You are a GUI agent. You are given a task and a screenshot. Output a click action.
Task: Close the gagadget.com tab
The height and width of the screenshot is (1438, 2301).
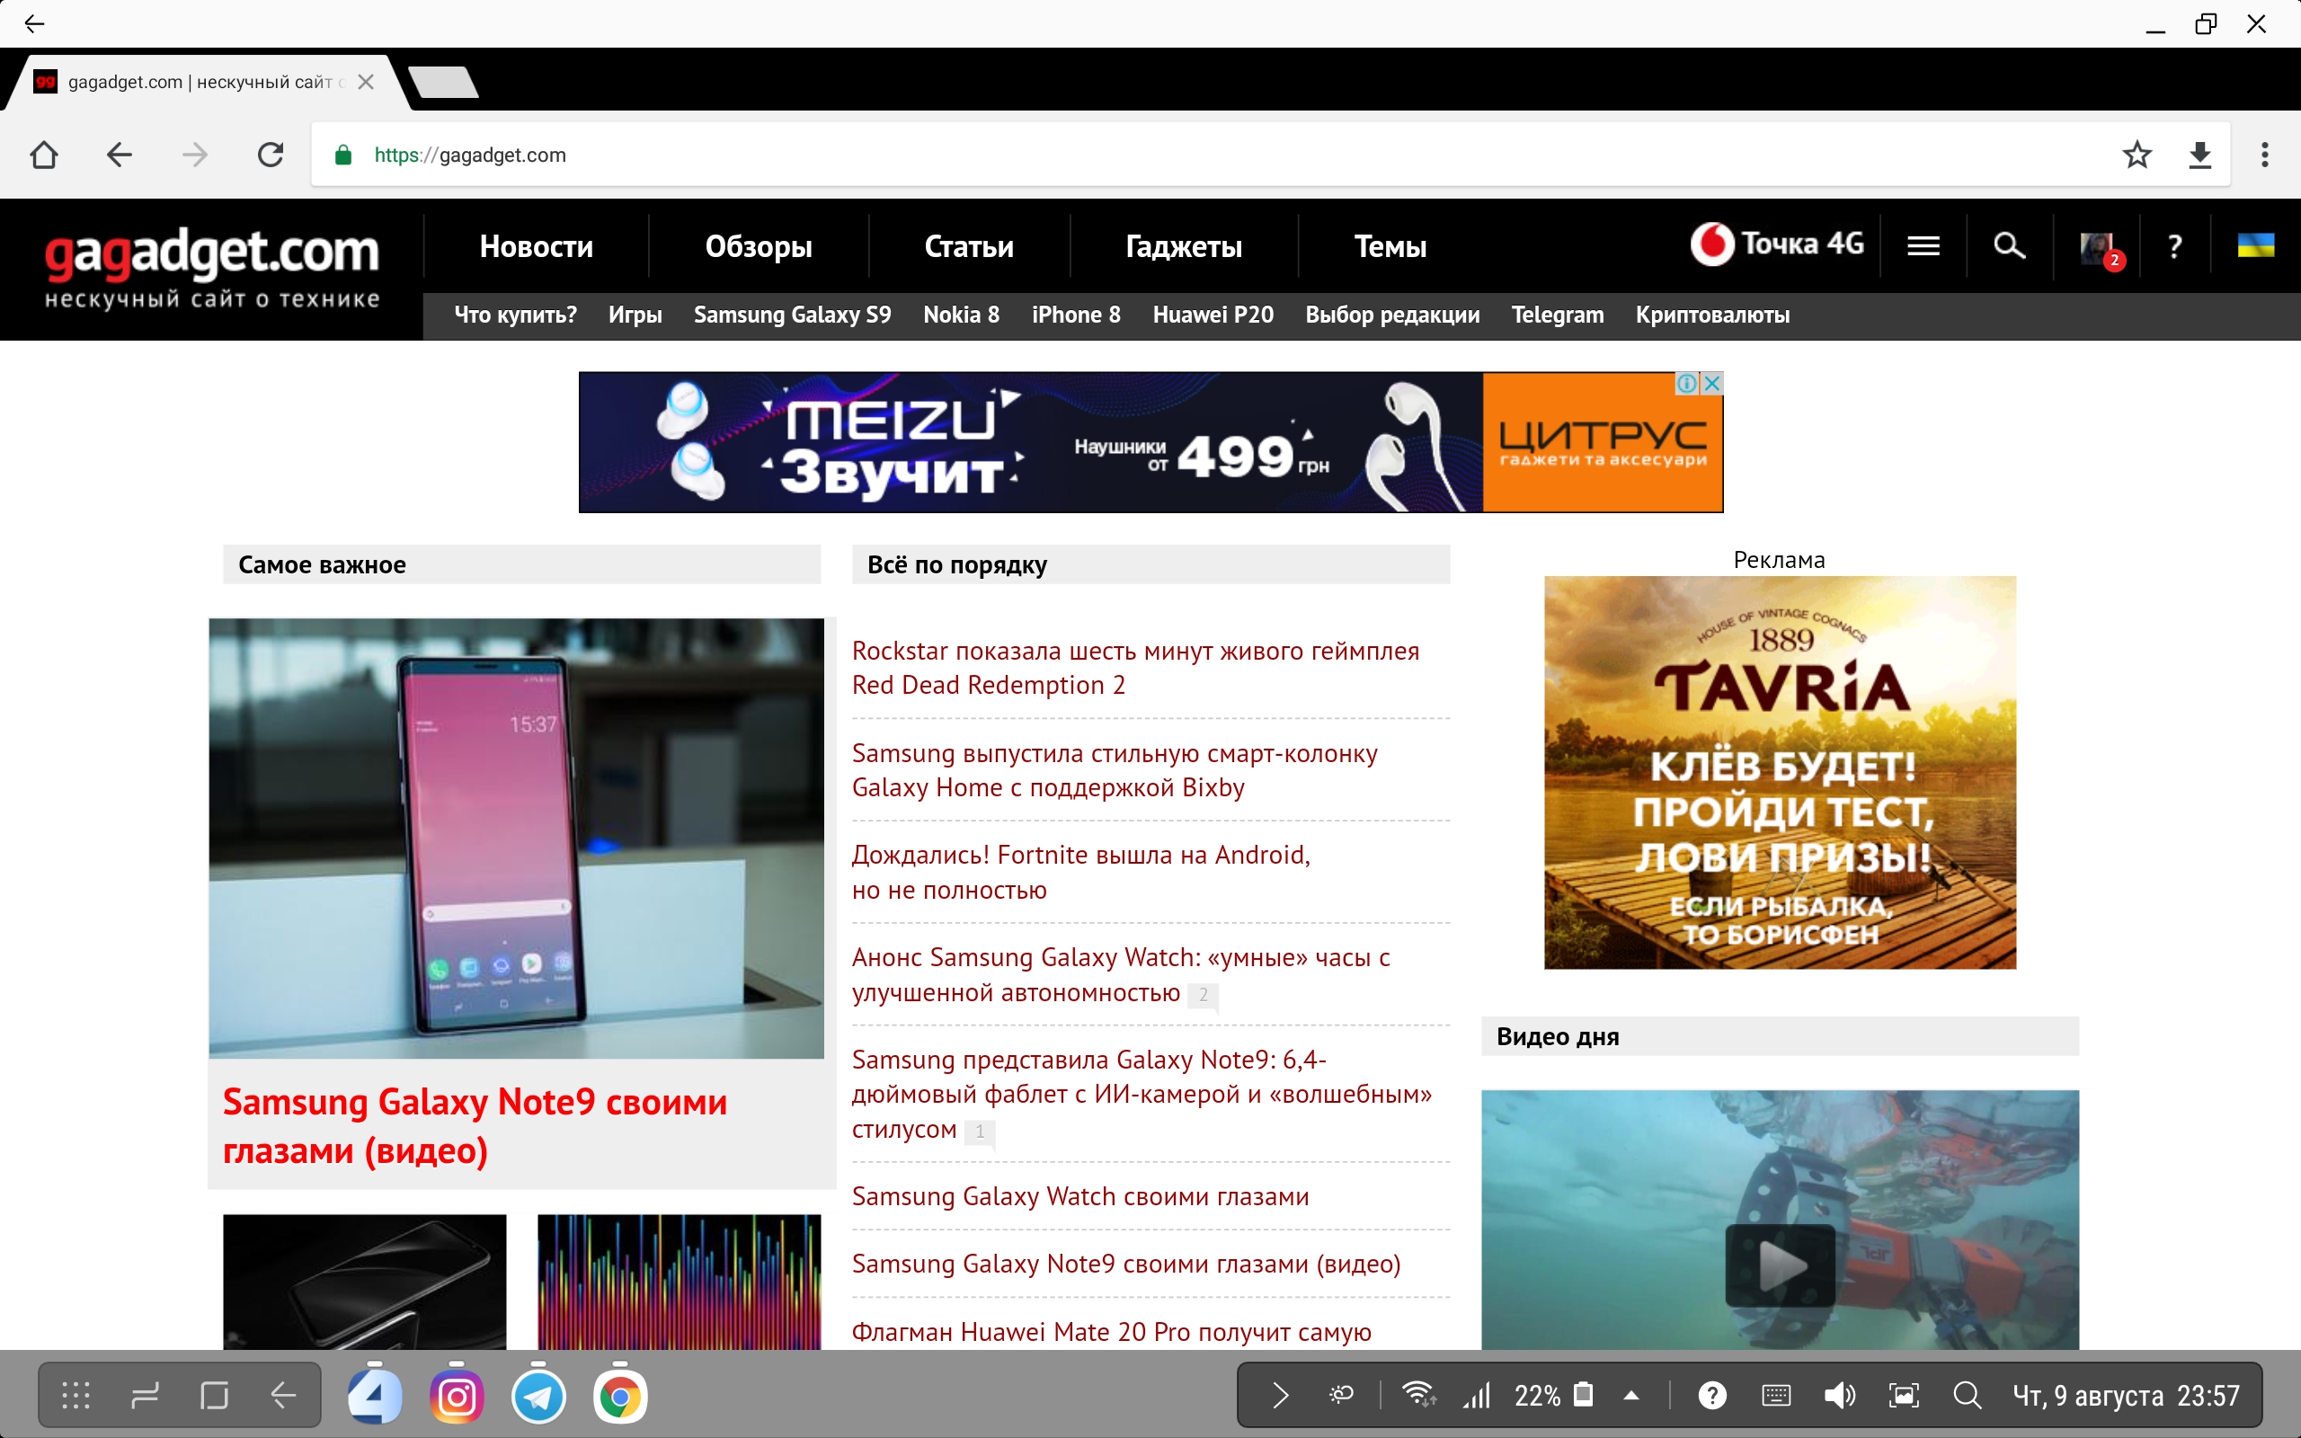pos(365,82)
